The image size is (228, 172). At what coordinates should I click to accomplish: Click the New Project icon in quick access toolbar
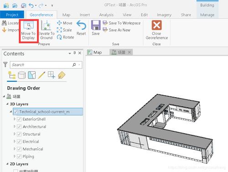pos(6,5)
